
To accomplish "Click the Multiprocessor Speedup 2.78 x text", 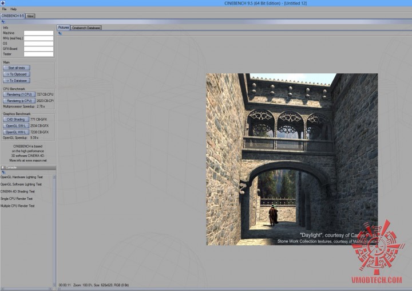I will pyautogui.click(x=24, y=107).
